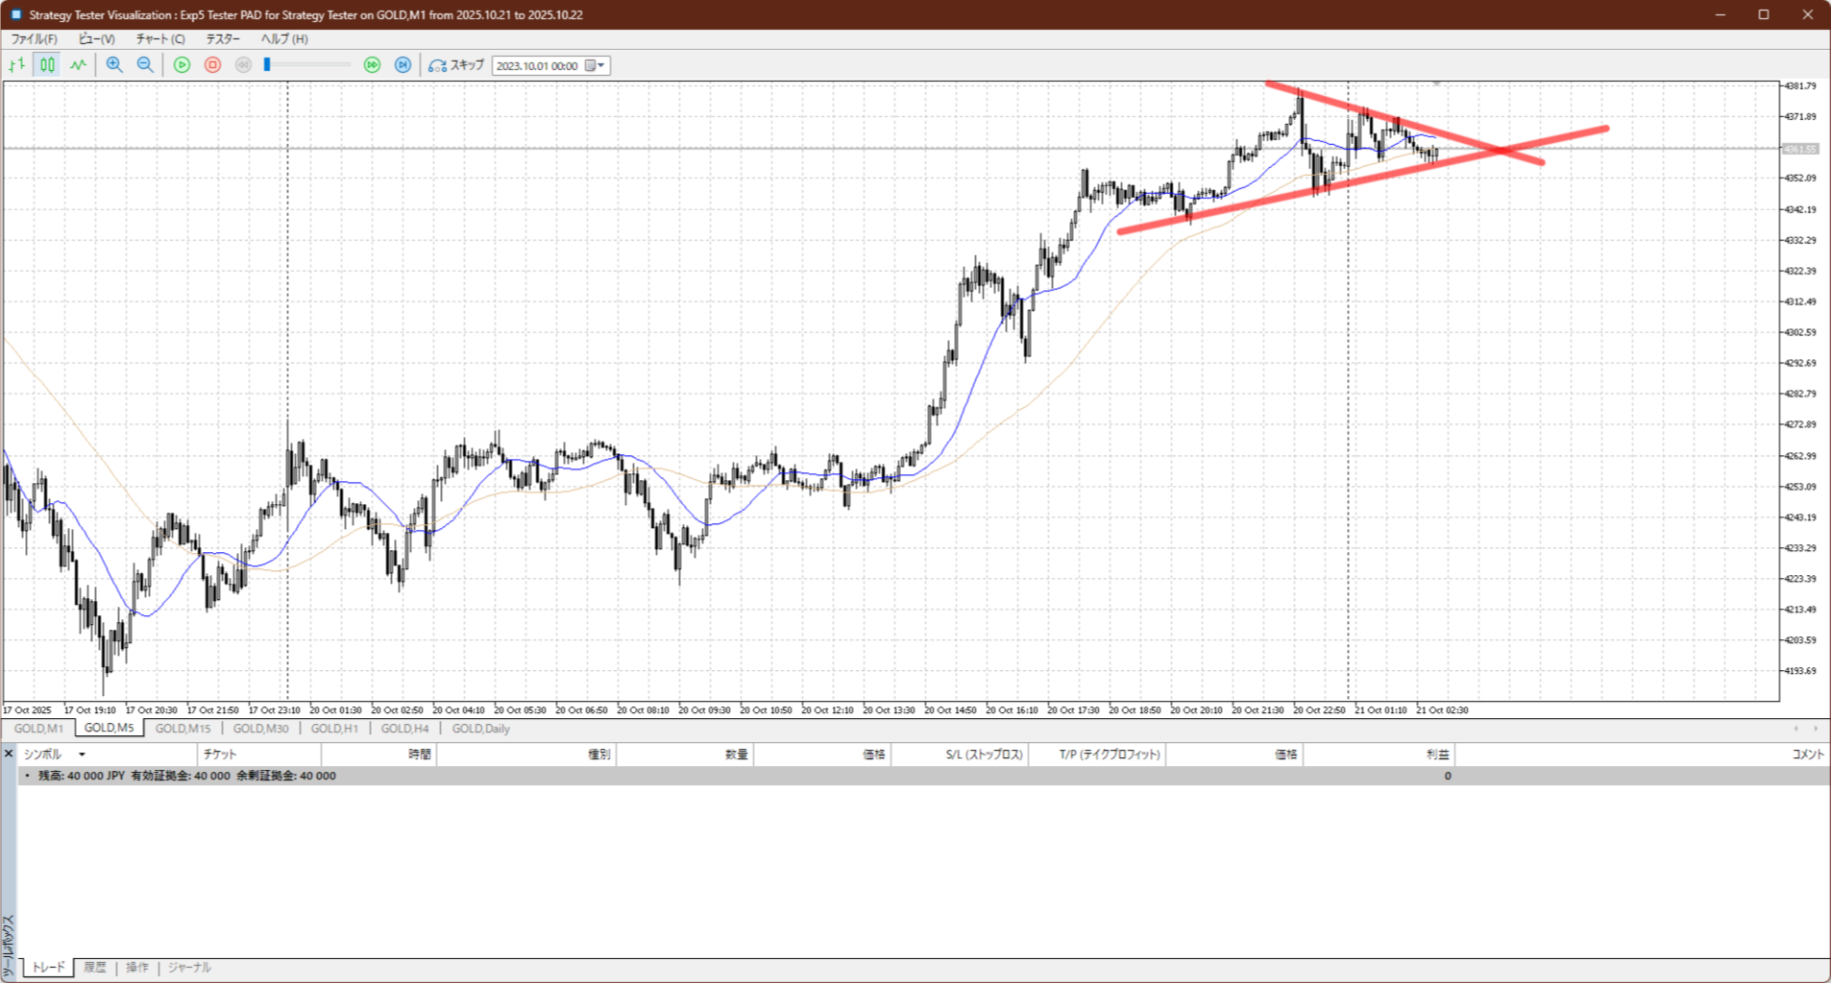The image size is (1831, 983).
Task: Open the チャート(C) menu
Action: click(159, 39)
